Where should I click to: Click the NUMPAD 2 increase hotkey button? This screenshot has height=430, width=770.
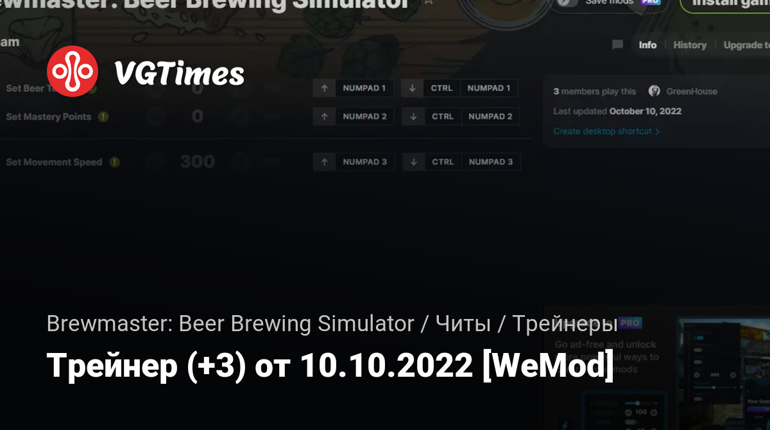(364, 116)
